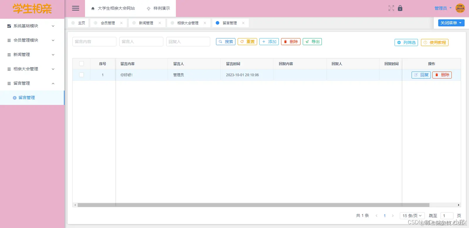
Task: Click the 系统基础模块 chart icon
Action: [9, 26]
